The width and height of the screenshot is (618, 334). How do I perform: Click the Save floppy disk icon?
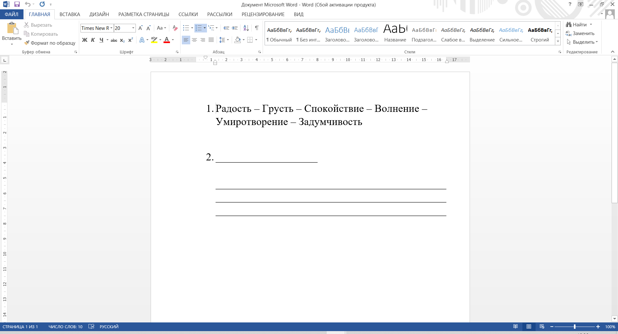click(x=17, y=4)
